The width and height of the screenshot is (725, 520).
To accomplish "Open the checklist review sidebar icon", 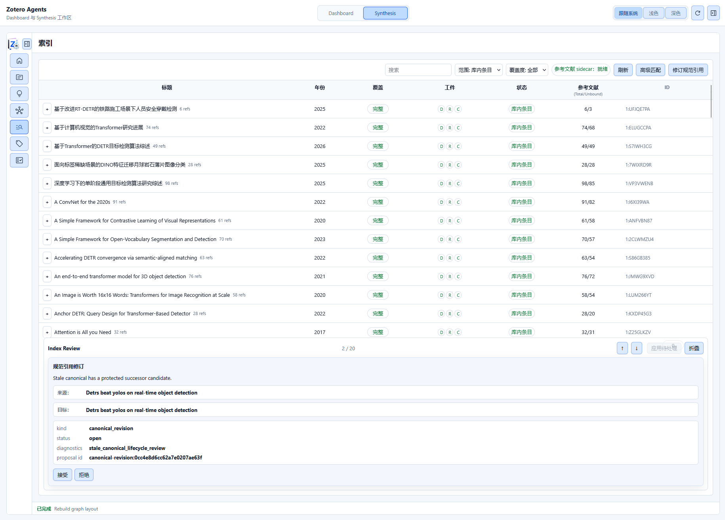I will tap(19, 160).
